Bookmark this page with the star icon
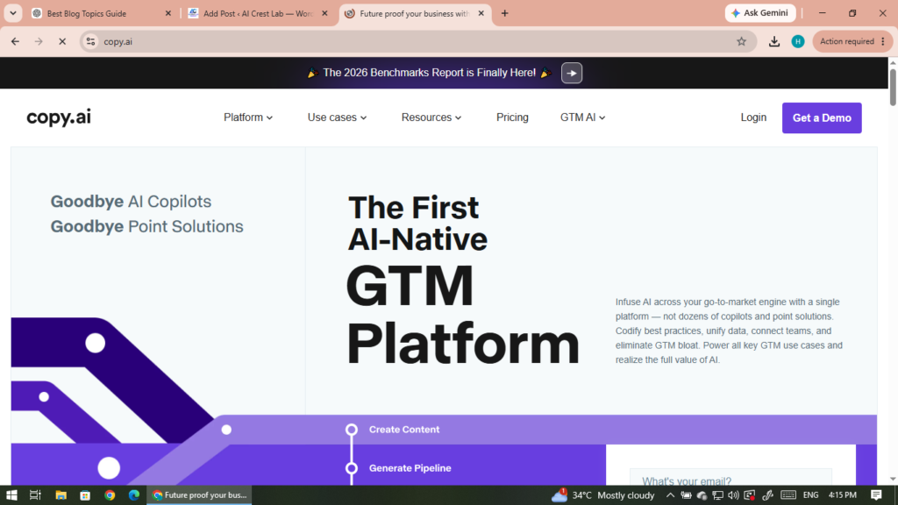The height and width of the screenshot is (505, 898). tap(741, 41)
